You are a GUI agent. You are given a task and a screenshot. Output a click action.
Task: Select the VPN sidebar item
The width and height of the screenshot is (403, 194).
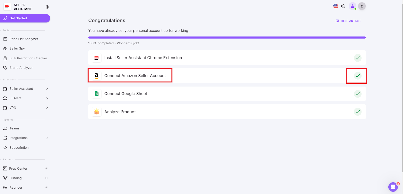click(x=13, y=108)
